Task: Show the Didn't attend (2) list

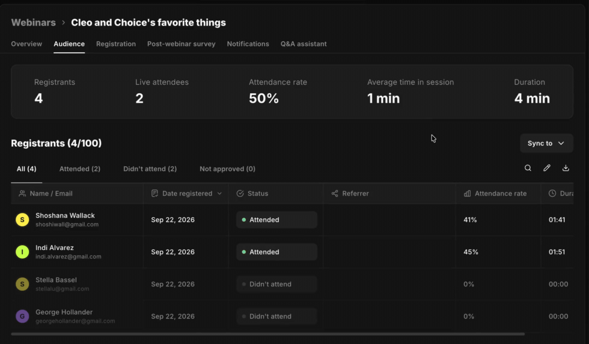Action: (x=150, y=169)
